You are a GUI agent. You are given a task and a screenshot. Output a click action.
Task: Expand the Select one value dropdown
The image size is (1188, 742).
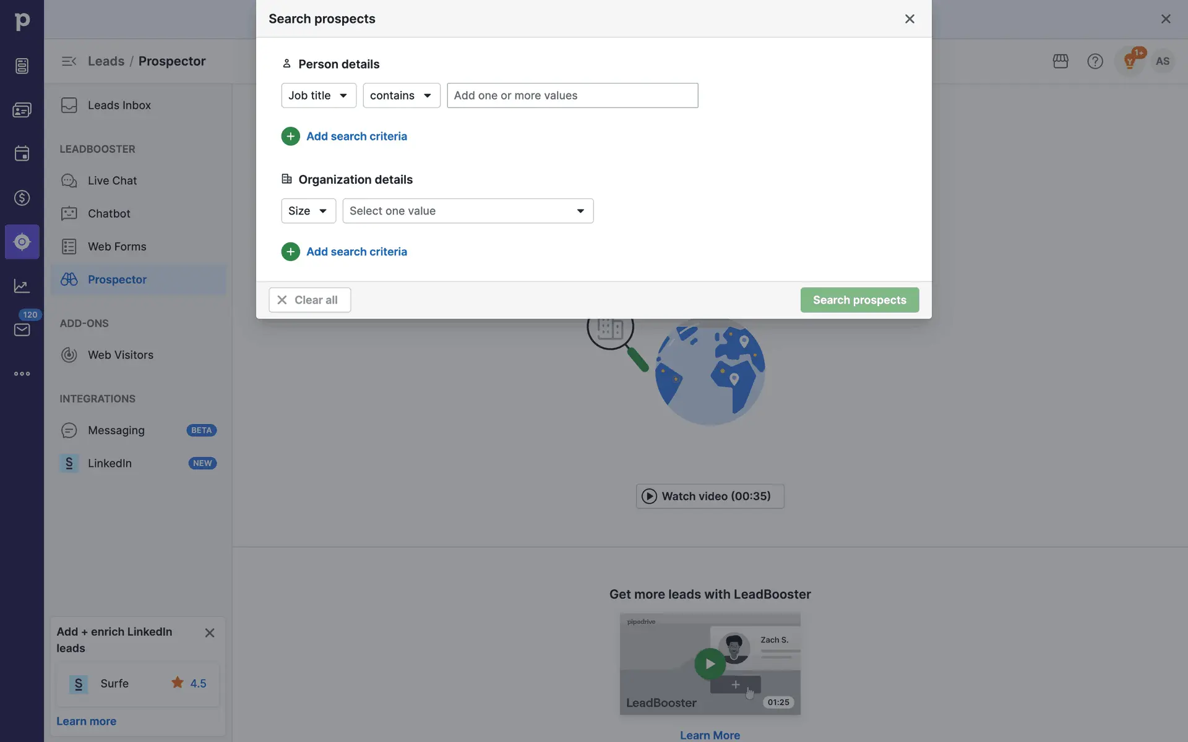468,211
